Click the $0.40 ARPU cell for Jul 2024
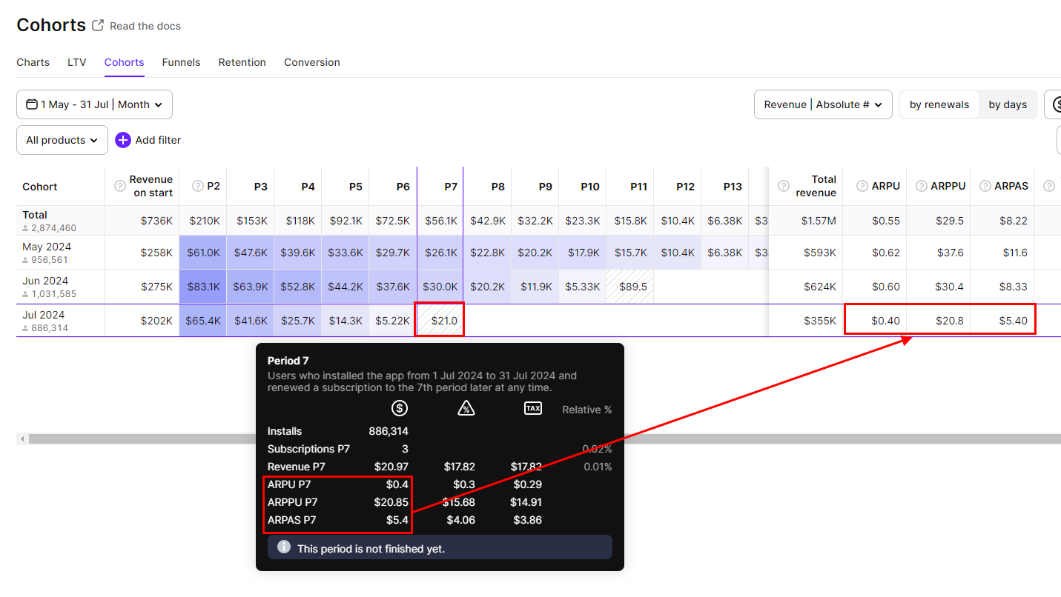1061x597 pixels. coord(875,321)
